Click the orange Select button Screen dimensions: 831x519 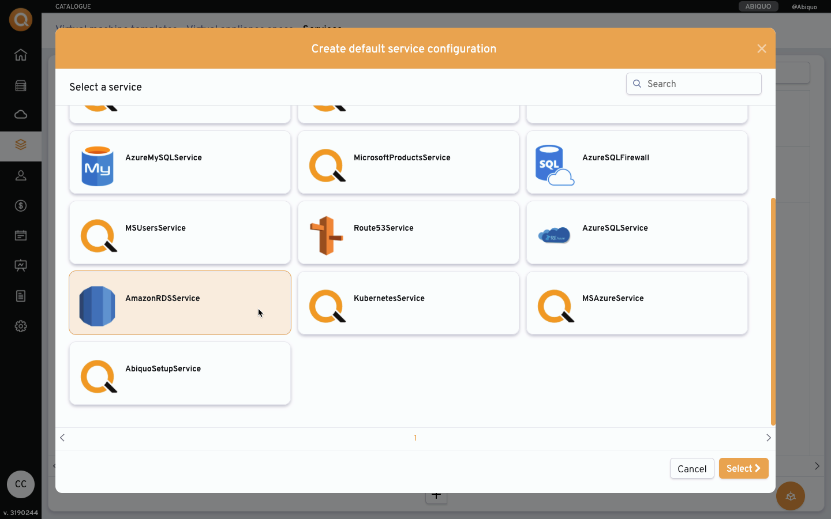pos(744,468)
